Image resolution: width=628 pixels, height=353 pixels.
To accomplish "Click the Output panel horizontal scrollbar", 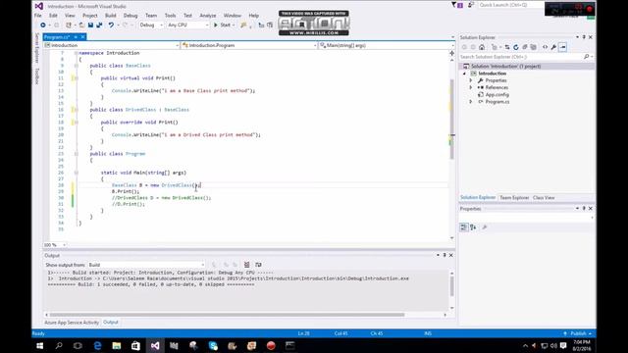I will coord(227,315).
